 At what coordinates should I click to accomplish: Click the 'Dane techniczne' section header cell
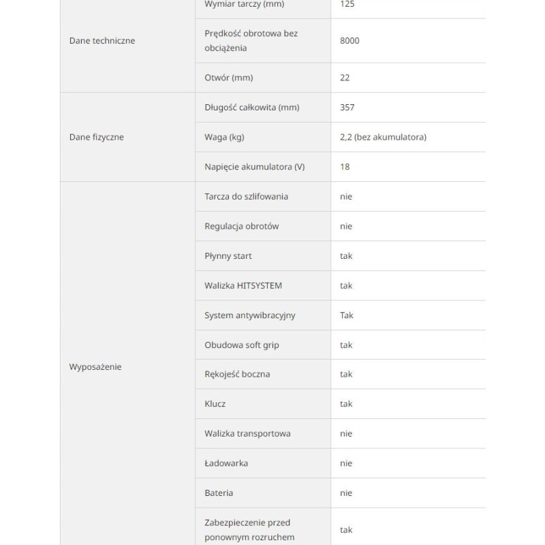102,41
